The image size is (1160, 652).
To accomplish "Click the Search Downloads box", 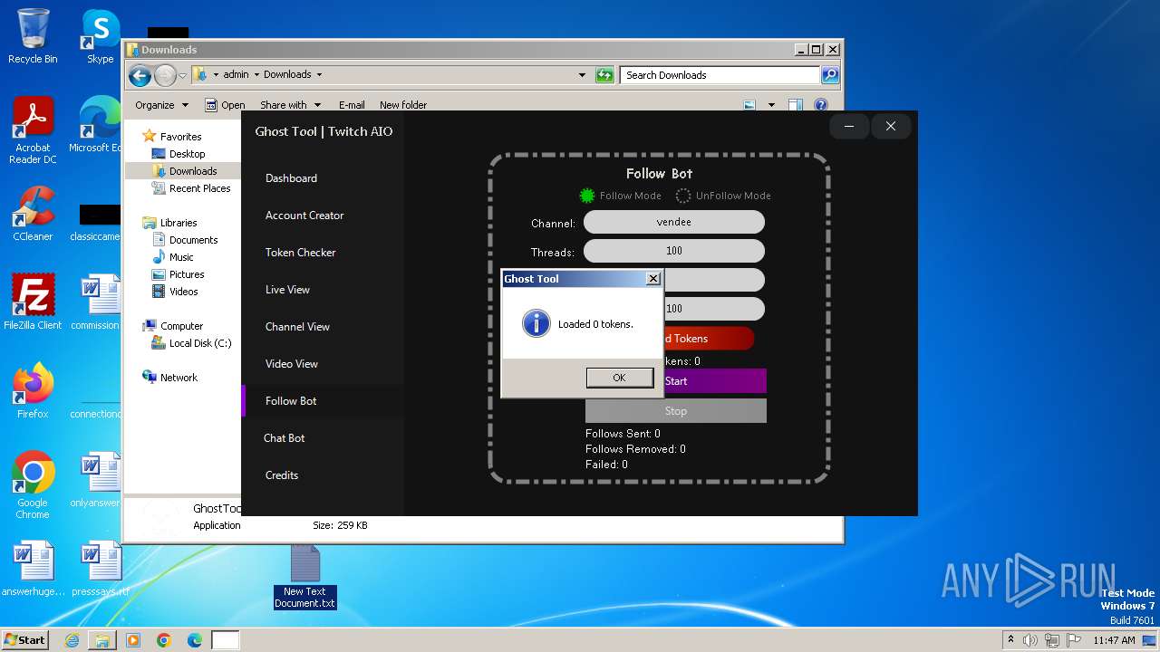I will point(720,75).
